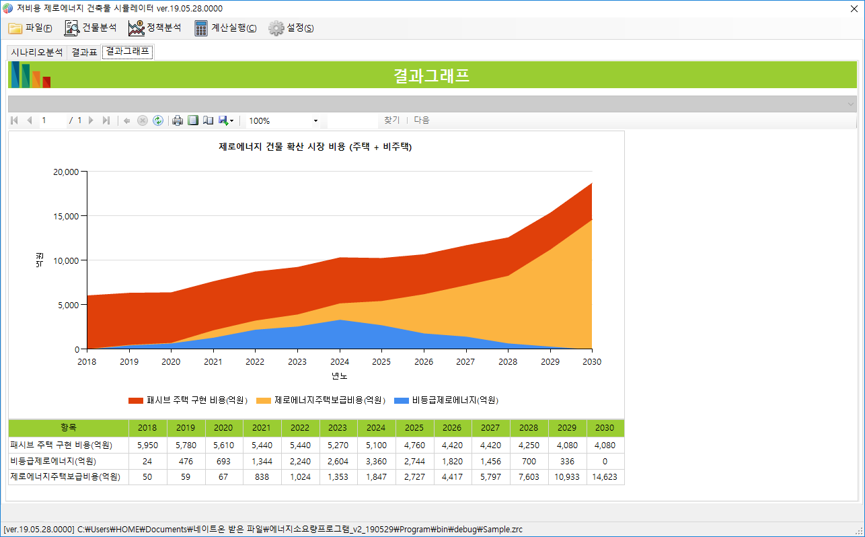
Task: Click the orange 제로에너지주택보급비용 legend swatch
Action: tap(264, 400)
